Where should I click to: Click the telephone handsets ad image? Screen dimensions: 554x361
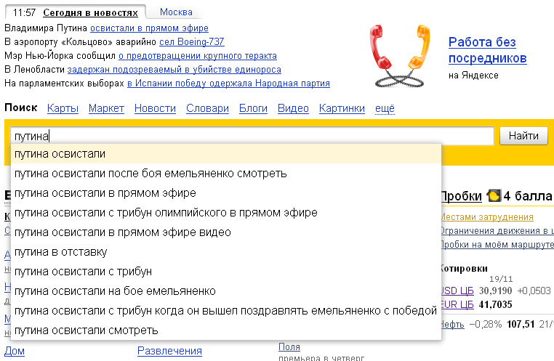click(x=400, y=56)
